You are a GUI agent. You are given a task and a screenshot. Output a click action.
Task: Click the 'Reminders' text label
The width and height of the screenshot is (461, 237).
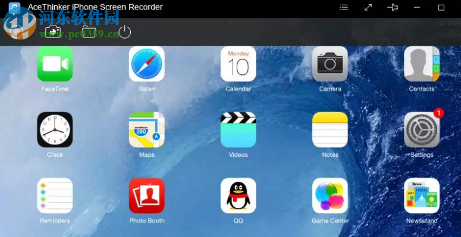pos(55,220)
